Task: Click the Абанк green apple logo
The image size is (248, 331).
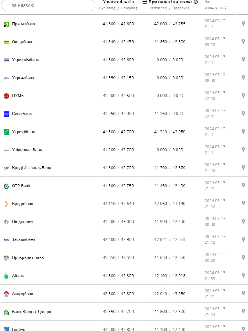Action: pyautogui.click(x=6, y=276)
